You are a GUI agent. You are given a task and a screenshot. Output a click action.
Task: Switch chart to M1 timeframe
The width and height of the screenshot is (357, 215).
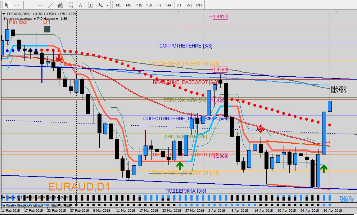(118, 5)
